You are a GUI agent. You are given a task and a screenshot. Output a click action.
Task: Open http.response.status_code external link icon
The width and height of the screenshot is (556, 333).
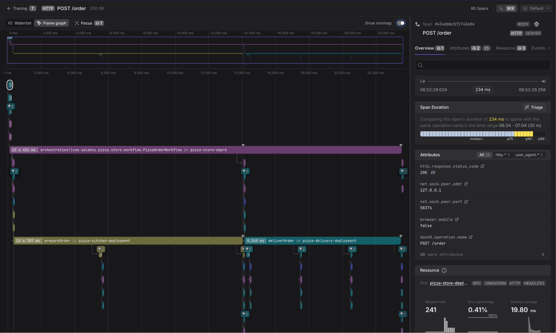482,166
